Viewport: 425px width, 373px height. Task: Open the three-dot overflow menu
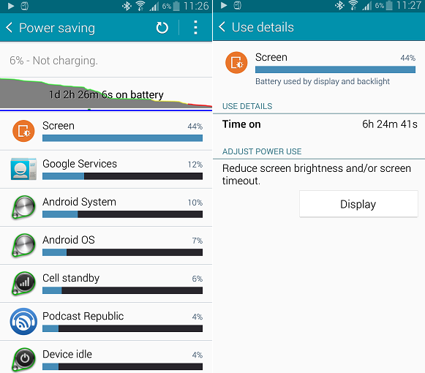click(x=195, y=28)
